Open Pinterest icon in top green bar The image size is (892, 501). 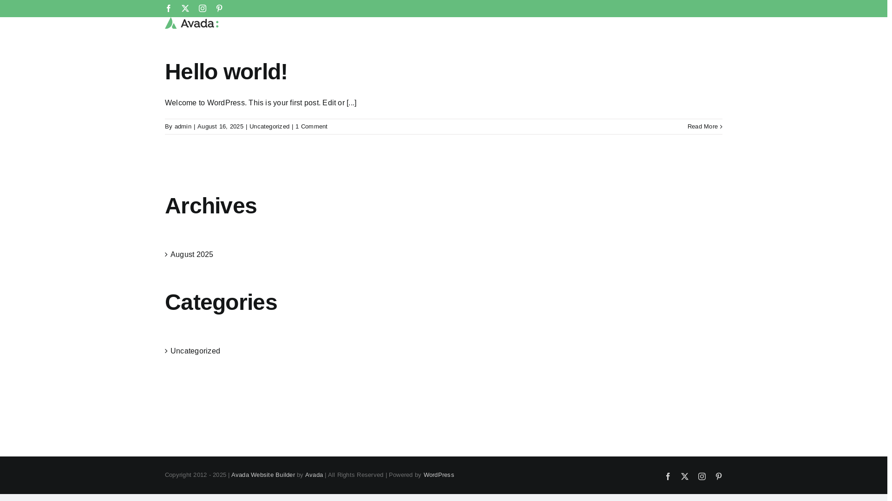[219, 8]
